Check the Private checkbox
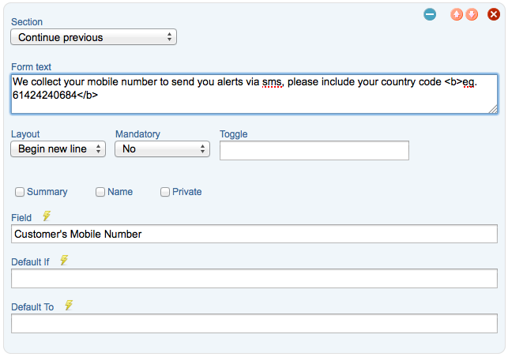 click(165, 192)
